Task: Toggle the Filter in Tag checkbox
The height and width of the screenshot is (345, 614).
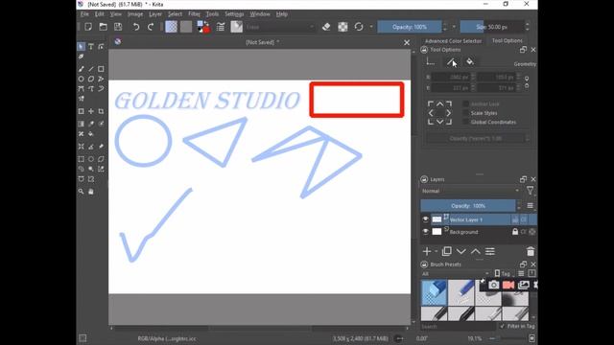Action: 503,326
